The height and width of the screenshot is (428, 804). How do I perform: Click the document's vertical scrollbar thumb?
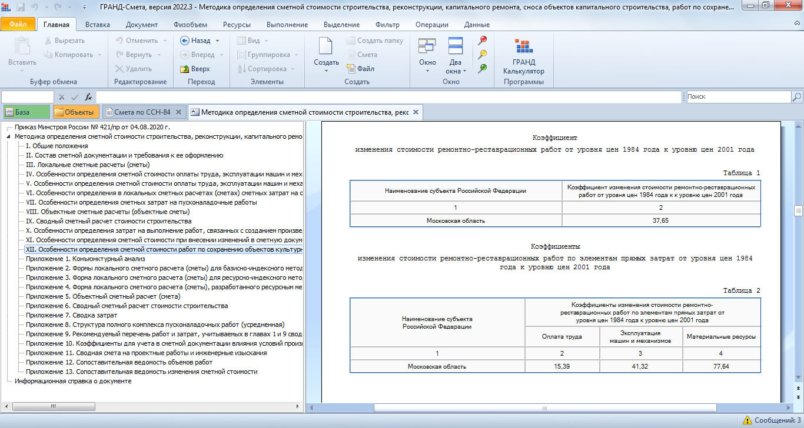tap(799, 210)
